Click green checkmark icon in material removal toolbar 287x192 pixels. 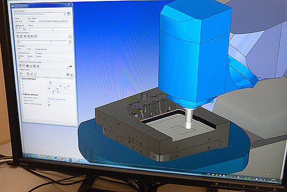click(x=38, y=66)
